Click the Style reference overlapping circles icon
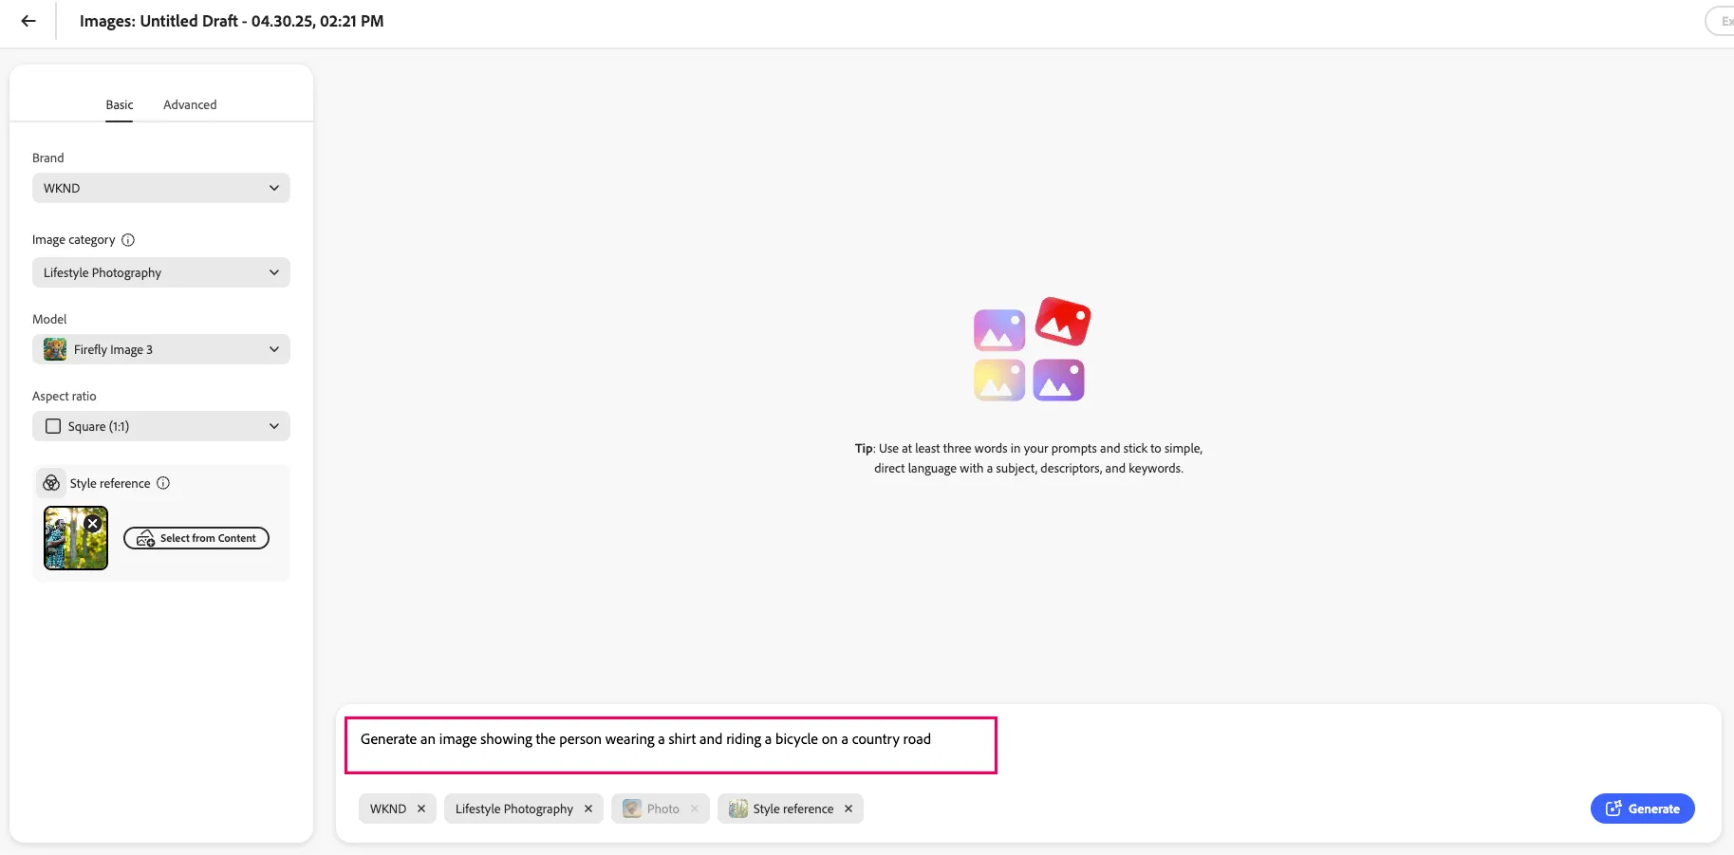This screenshot has height=855, width=1734. (x=51, y=483)
